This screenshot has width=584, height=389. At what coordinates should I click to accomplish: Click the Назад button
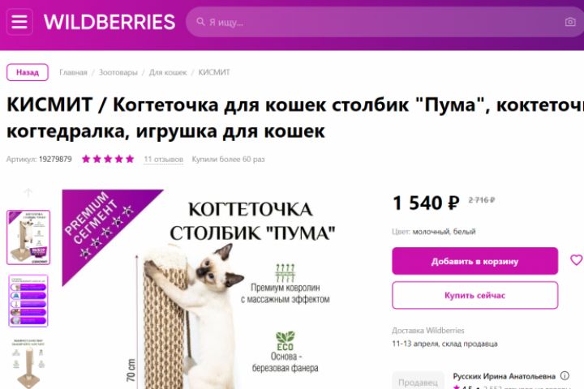coord(28,72)
